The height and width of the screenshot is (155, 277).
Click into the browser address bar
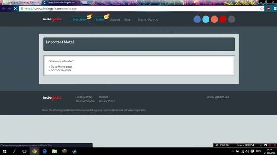click(142, 9)
